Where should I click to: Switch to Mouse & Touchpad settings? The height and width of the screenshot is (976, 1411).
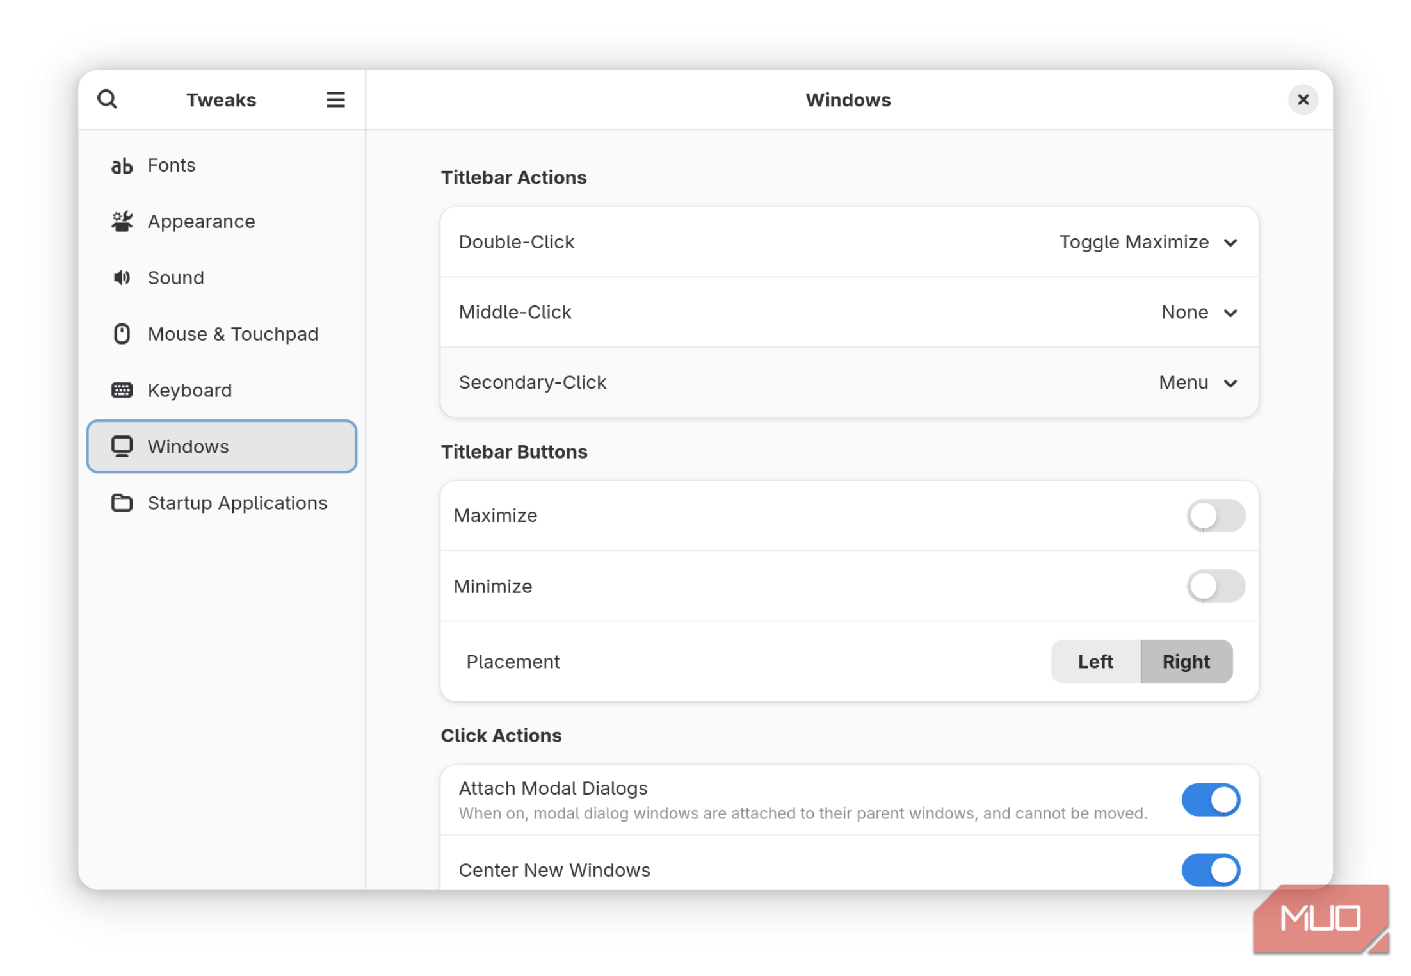tap(222, 334)
